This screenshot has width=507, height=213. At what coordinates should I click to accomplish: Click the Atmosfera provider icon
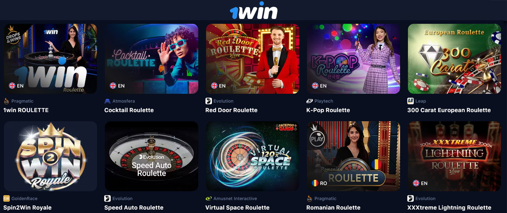108,101
